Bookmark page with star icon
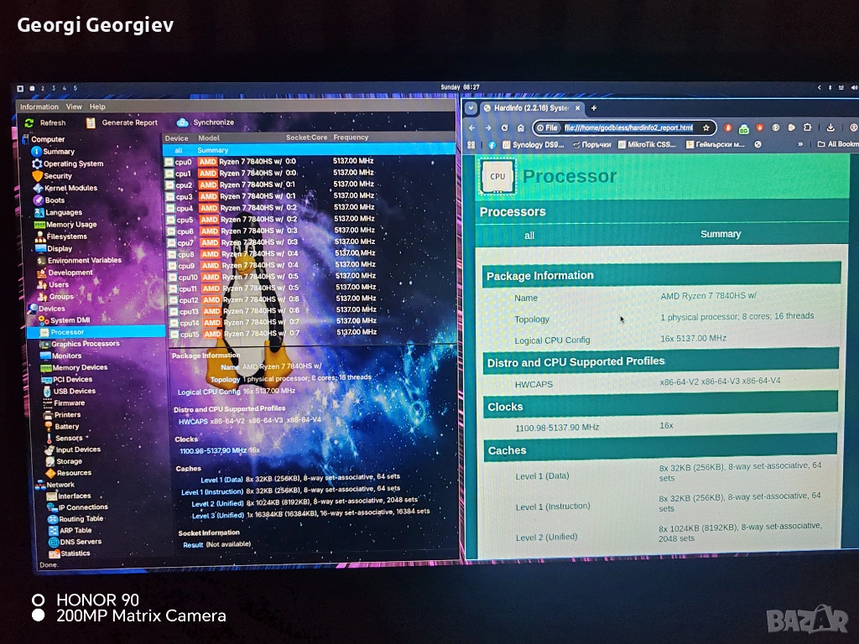 pos(706,127)
